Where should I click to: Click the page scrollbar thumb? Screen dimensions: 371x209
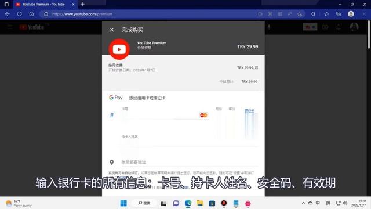pos(369,35)
